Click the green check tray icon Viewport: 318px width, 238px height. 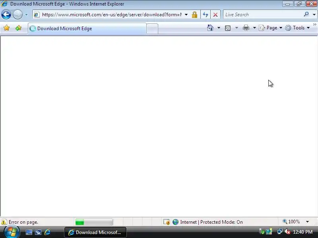click(x=262, y=232)
